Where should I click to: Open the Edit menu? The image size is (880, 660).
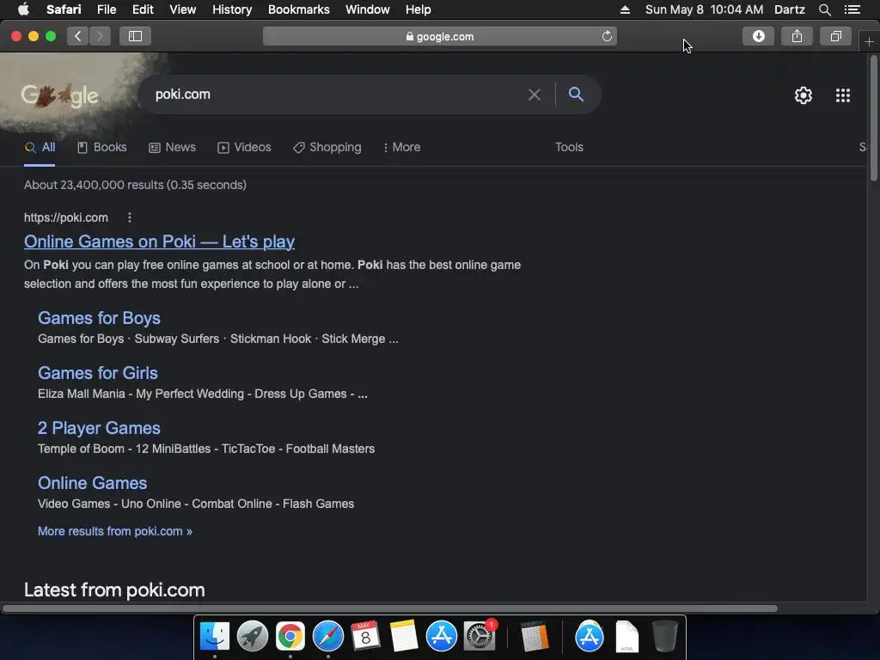[143, 9]
